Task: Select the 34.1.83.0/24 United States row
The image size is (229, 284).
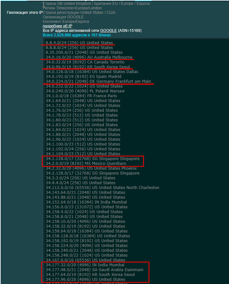Action: [82, 125]
